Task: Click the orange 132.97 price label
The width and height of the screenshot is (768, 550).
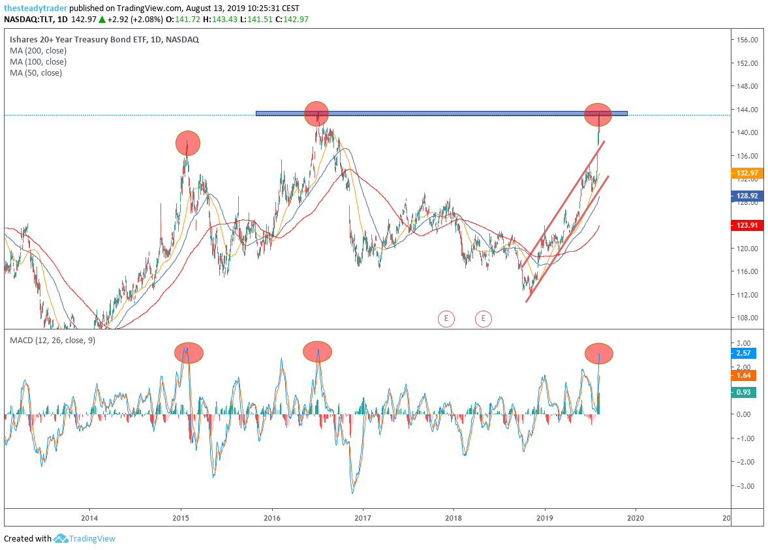Action: (747, 173)
